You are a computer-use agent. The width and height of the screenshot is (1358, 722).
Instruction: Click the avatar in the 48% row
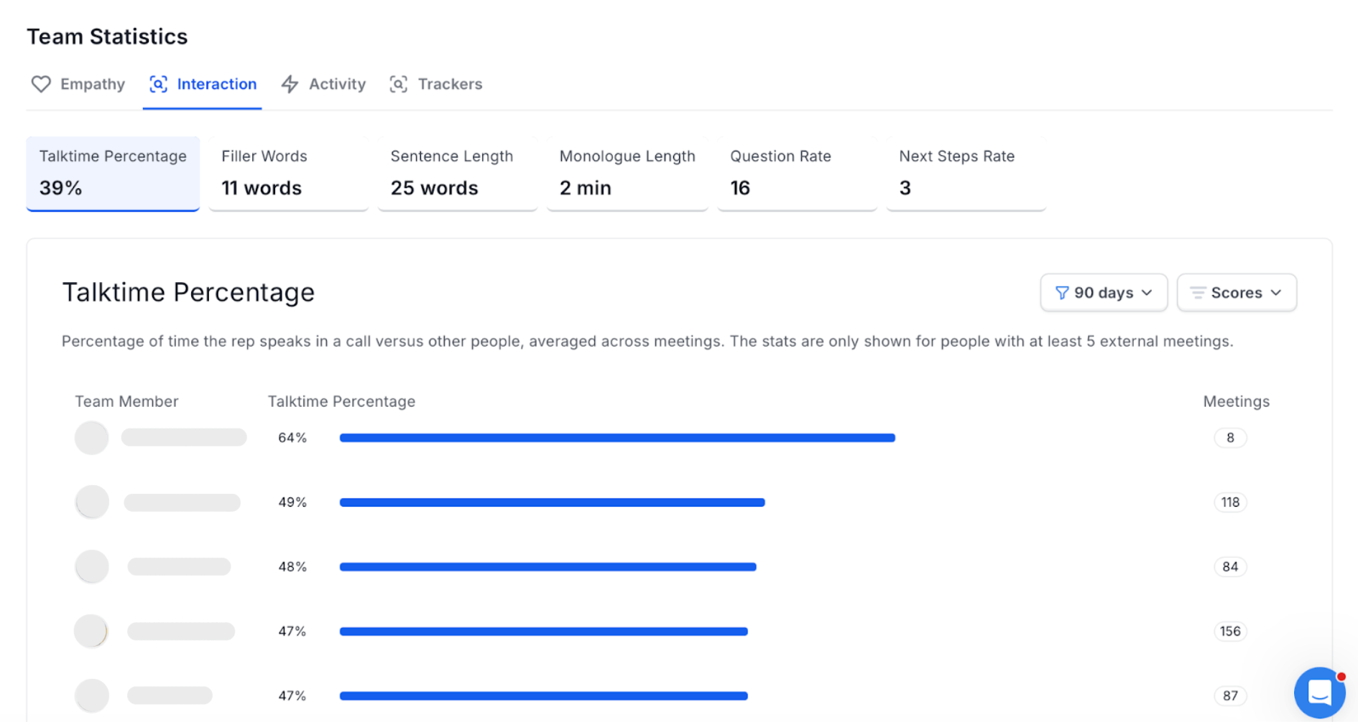[92, 567]
